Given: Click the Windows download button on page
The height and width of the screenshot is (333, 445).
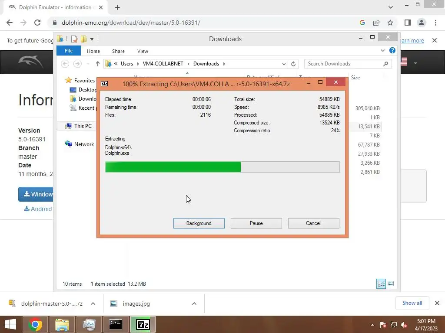Looking at the screenshot, I should (36, 194).
